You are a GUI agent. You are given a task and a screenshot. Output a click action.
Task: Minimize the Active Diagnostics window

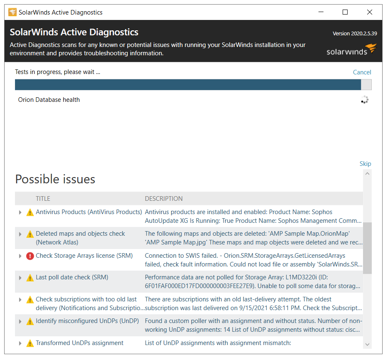click(x=321, y=12)
